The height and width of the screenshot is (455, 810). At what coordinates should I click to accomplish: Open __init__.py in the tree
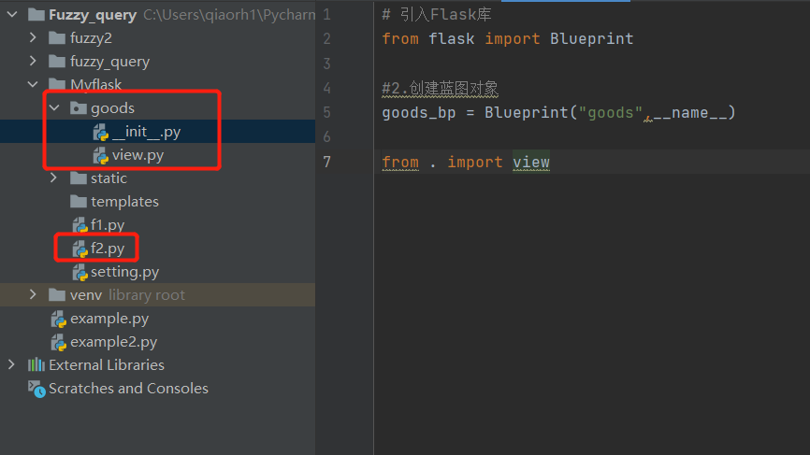pyautogui.click(x=146, y=132)
